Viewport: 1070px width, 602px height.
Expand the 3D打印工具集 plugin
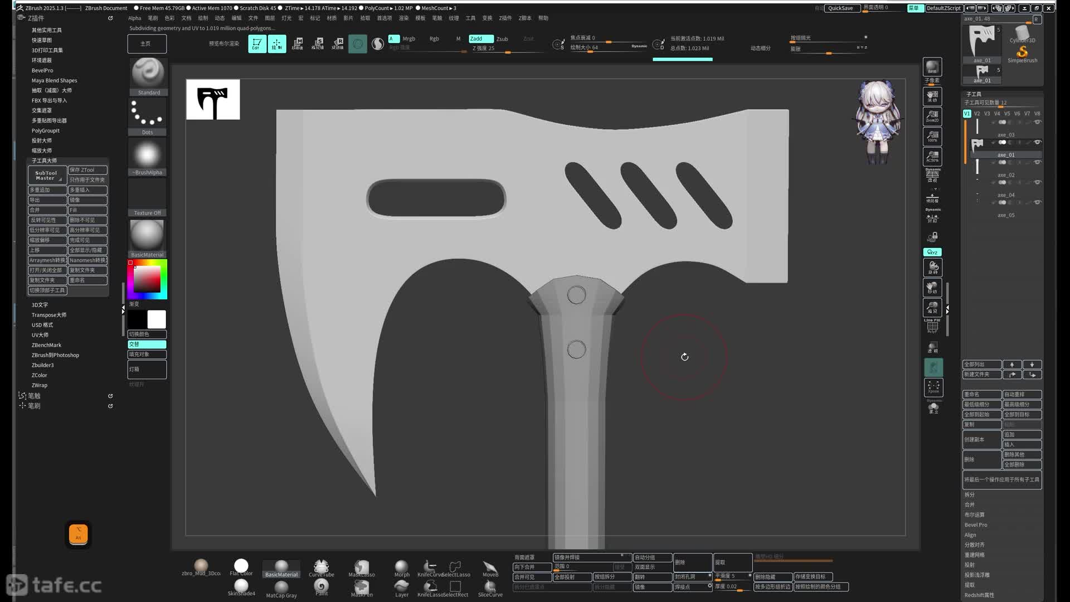(47, 50)
